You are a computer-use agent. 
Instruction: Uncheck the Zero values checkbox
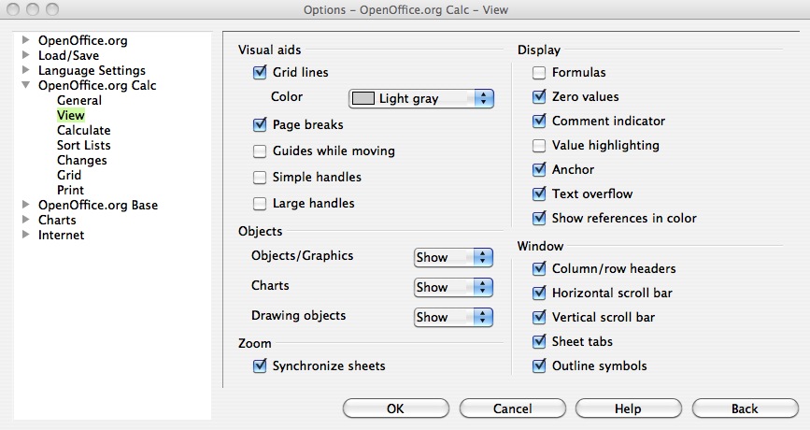(539, 96)
